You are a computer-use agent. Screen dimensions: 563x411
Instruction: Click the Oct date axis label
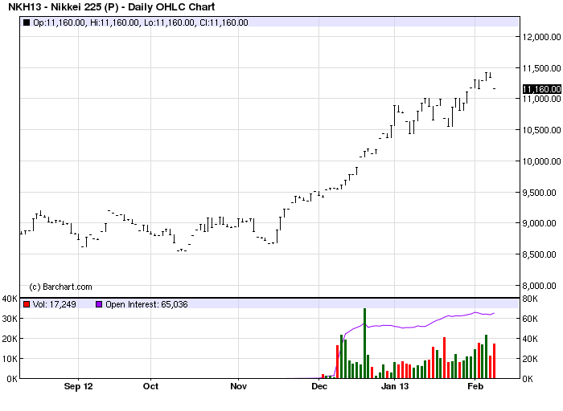coord(150,386)
